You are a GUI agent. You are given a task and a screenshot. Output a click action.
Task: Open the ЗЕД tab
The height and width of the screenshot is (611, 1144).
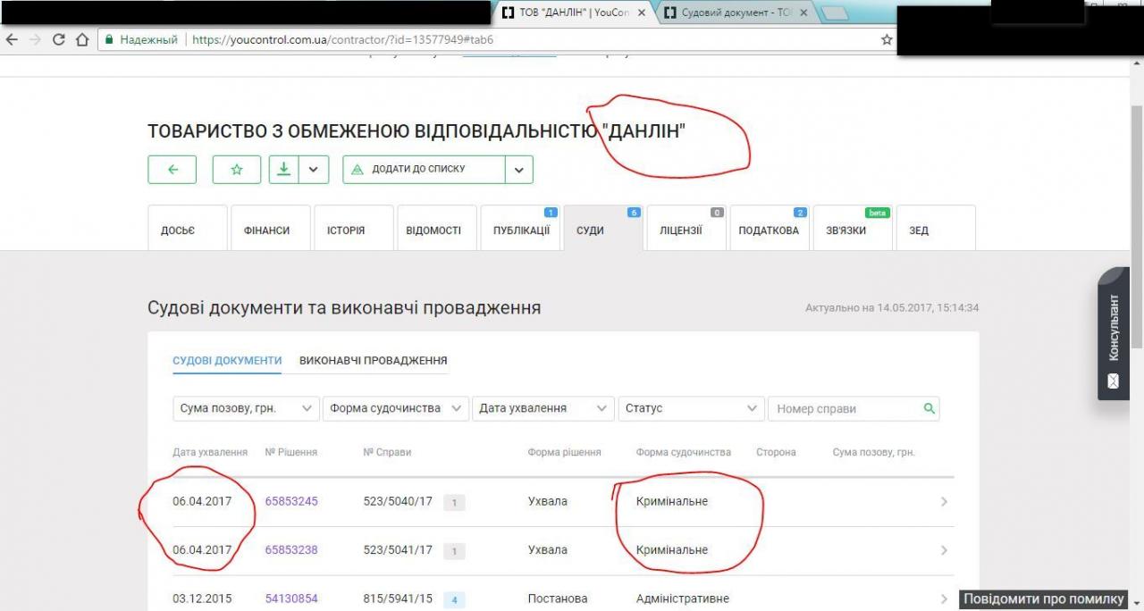936,230
